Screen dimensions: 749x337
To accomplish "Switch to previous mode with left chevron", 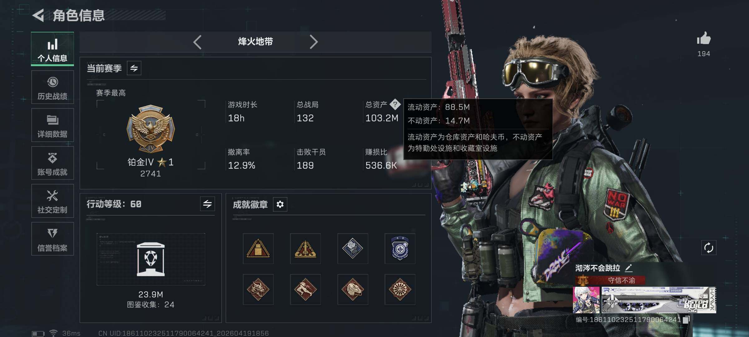I will (197, 42).
